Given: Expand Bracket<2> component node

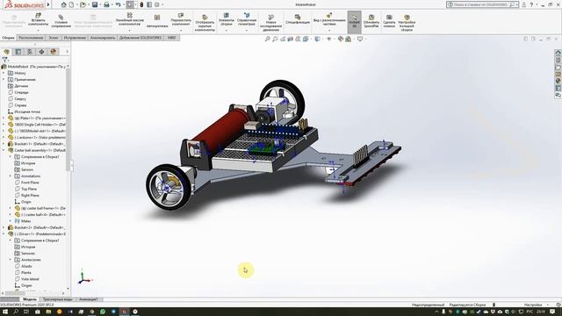Looking at the screenshot, I should point(4,227).
